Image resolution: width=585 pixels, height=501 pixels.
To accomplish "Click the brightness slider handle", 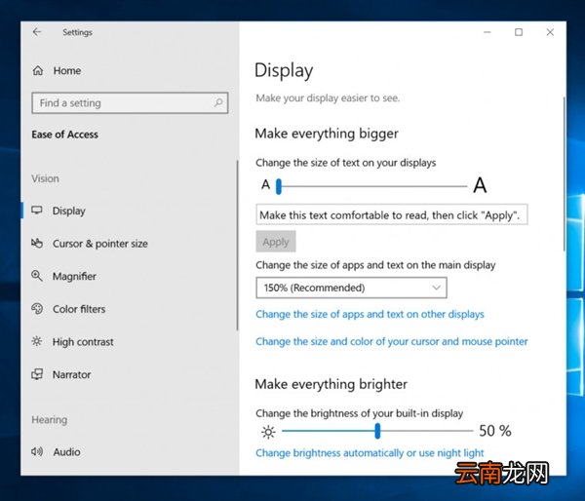I will point(377,431).
